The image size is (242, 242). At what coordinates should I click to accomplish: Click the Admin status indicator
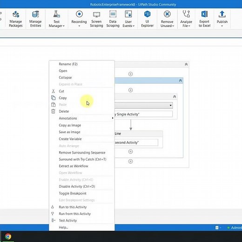tap(235, 228)
